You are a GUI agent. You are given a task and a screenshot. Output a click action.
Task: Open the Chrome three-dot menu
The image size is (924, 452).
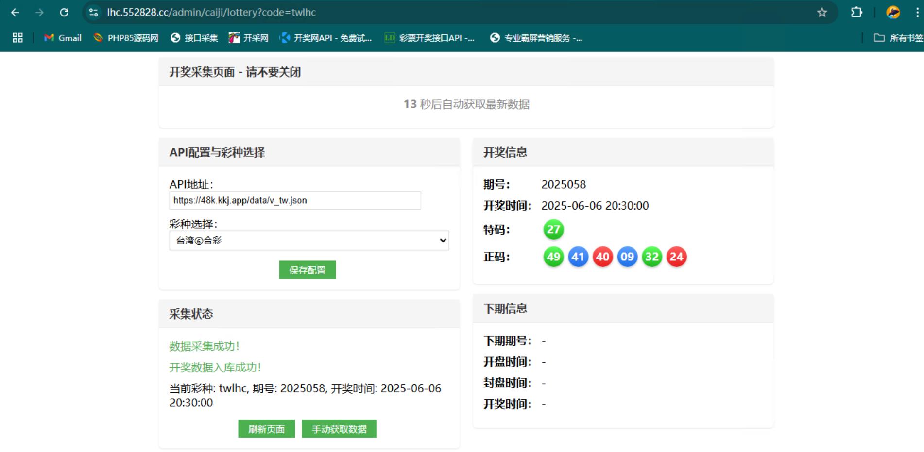[917, 13]
